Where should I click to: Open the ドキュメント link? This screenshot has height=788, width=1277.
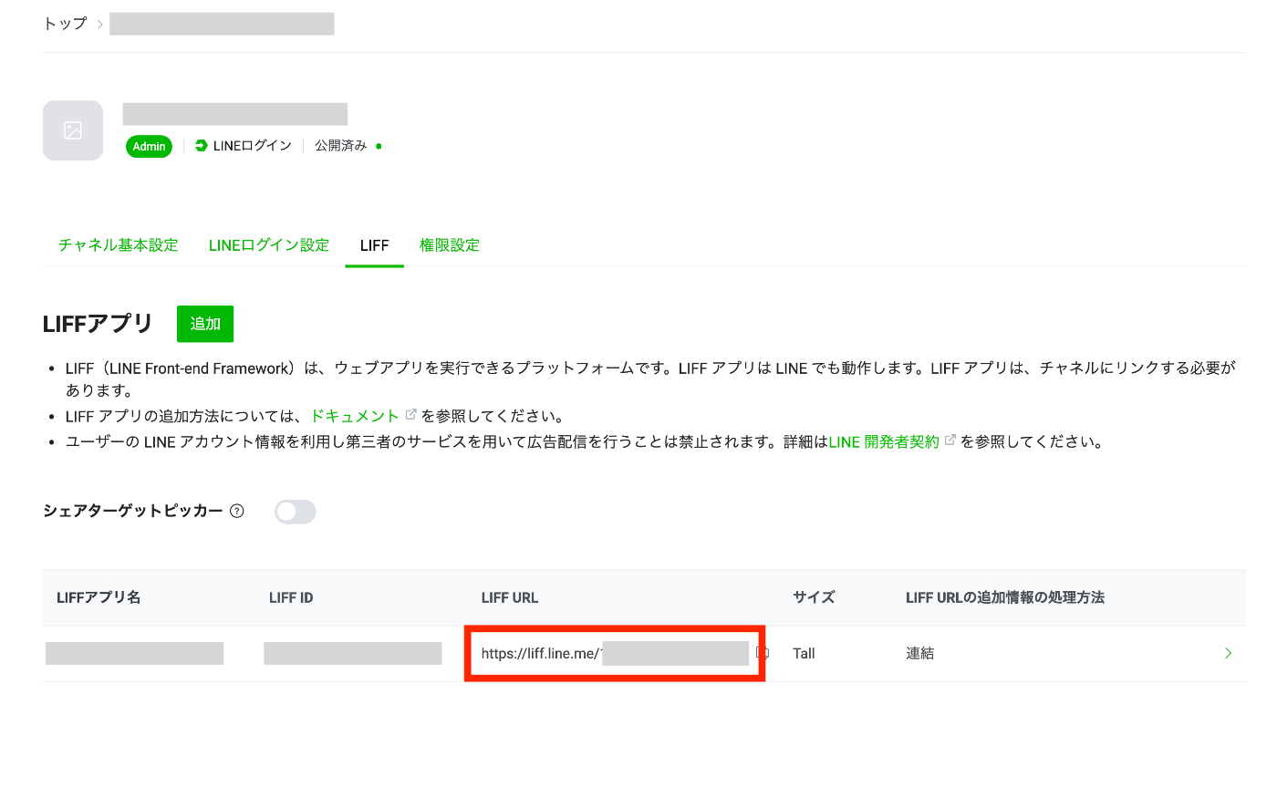355,416
